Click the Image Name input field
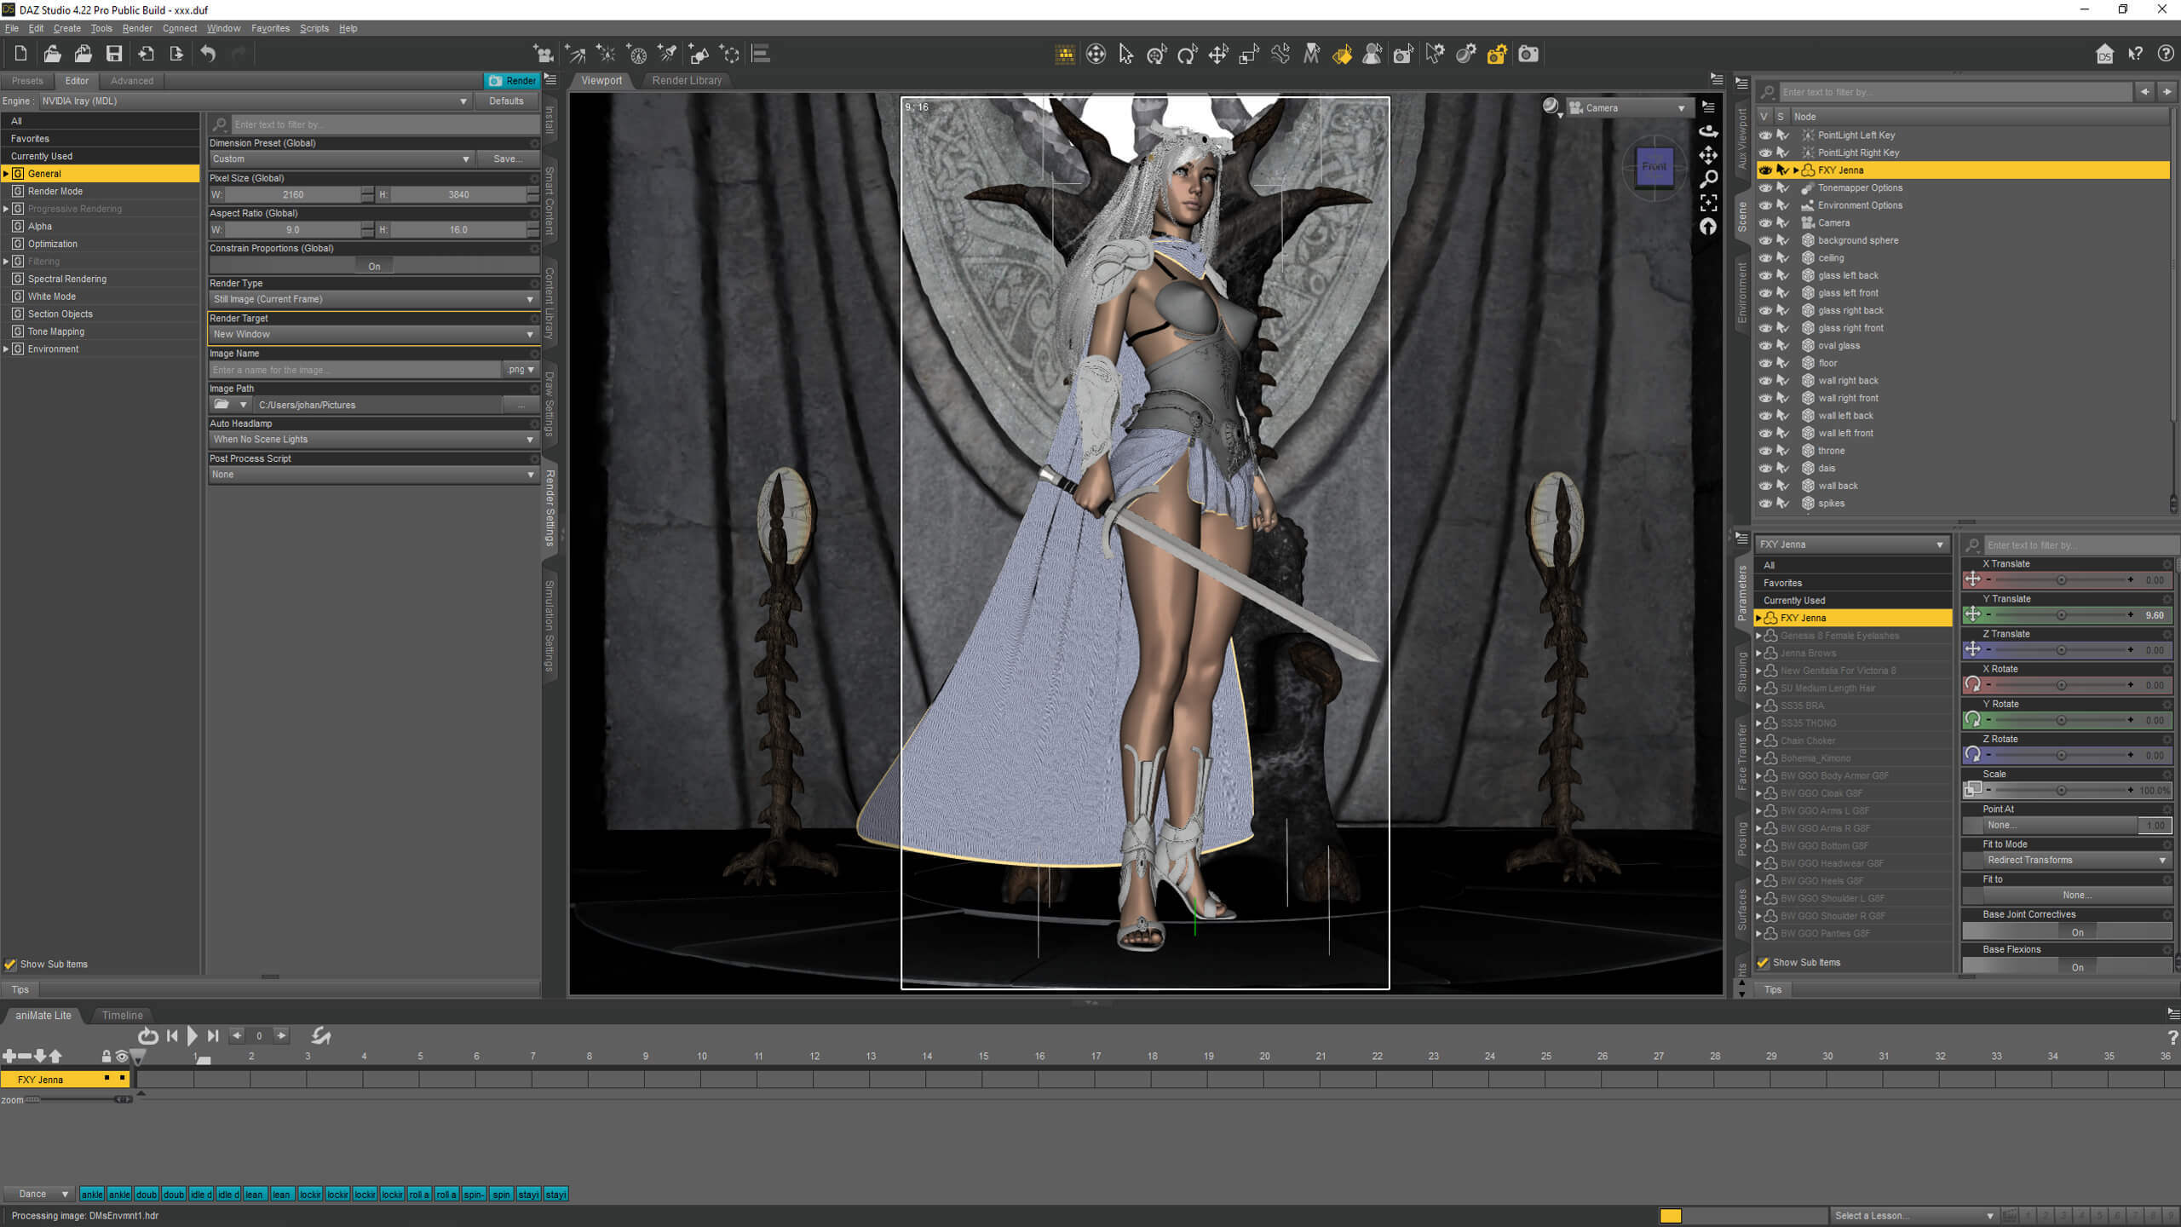Viewport: 2181px width, 1227px height. point(354,370)
